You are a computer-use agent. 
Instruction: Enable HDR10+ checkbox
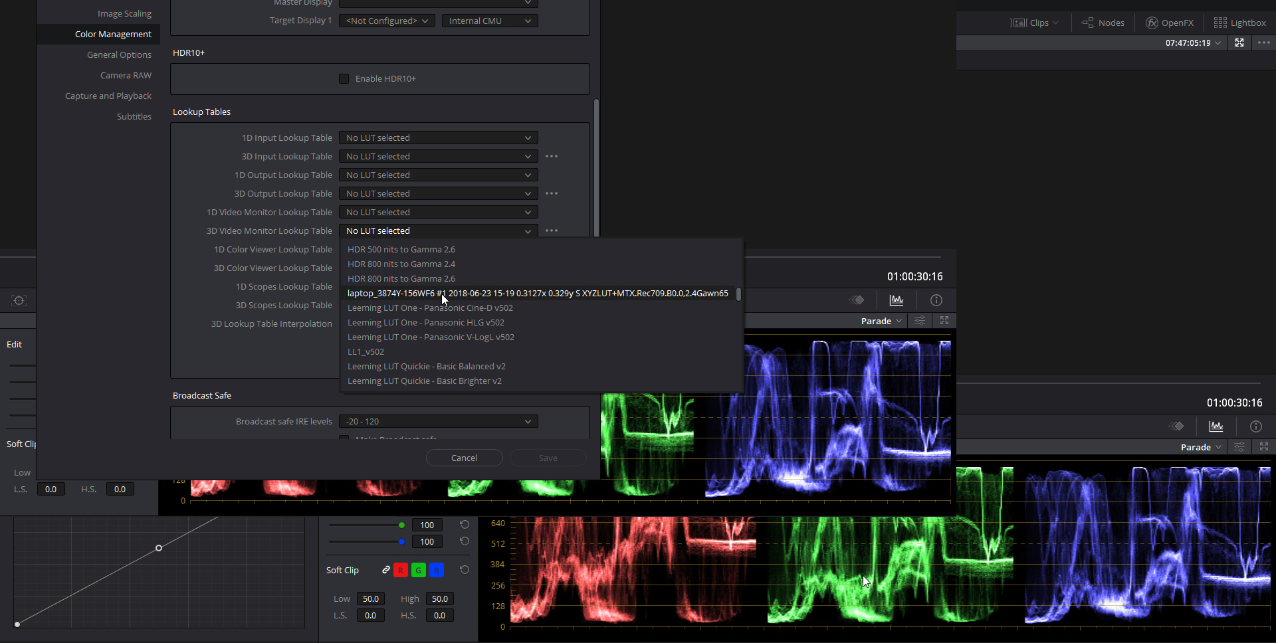[344, 78]
